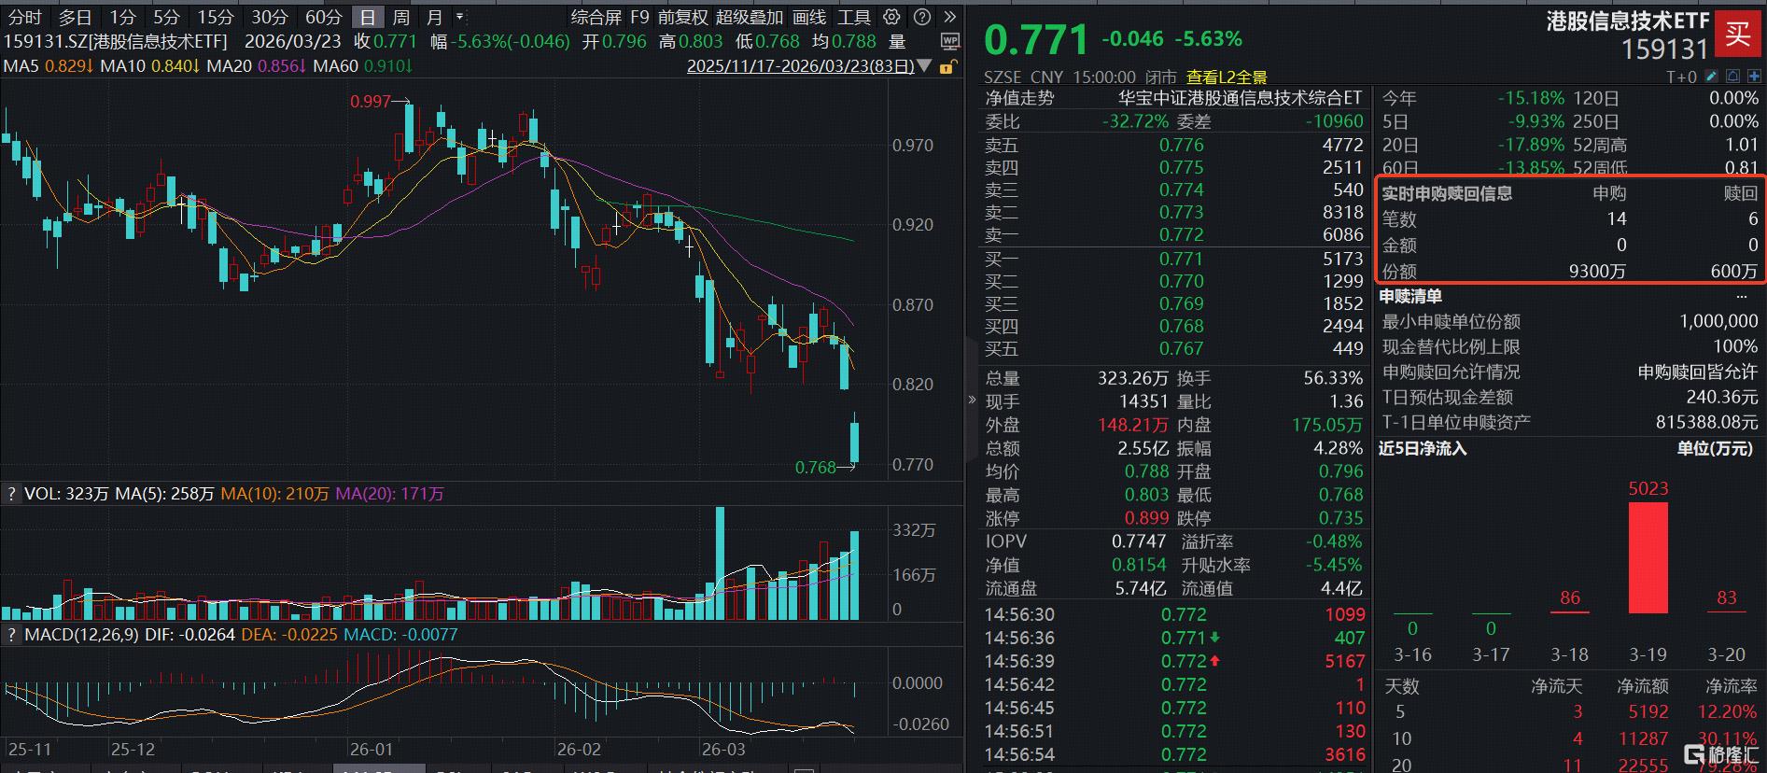Click the WP screen icon beside 量
Image resolution: width=1767 pixels, height=773 pixels.
click(949, 41)
